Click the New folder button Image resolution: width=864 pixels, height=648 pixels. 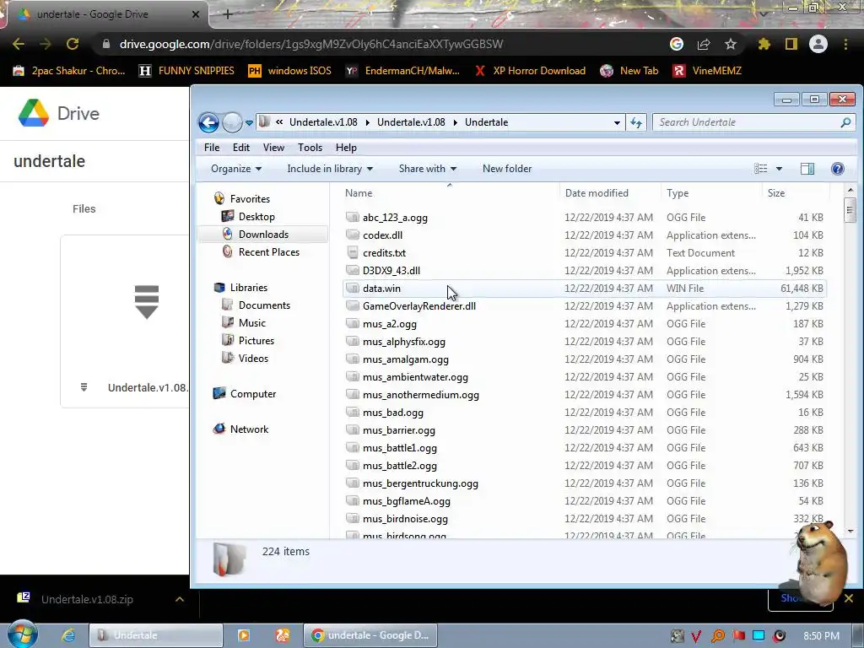click(x=507, y=169)
